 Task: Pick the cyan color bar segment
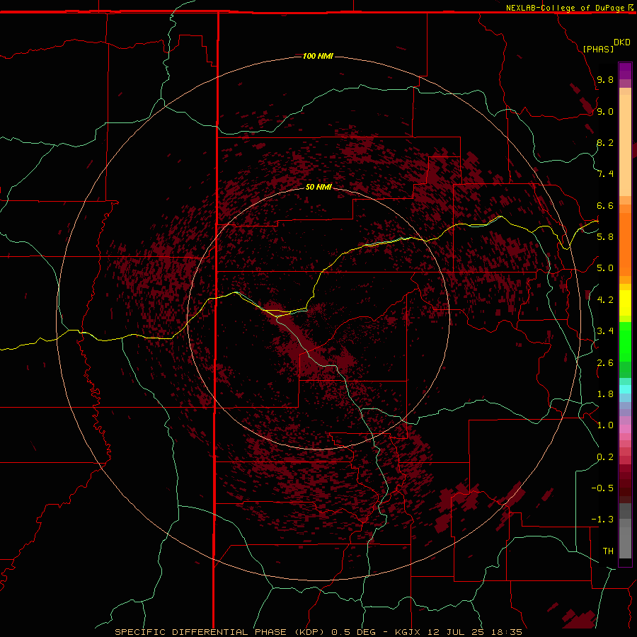point(625,389)
